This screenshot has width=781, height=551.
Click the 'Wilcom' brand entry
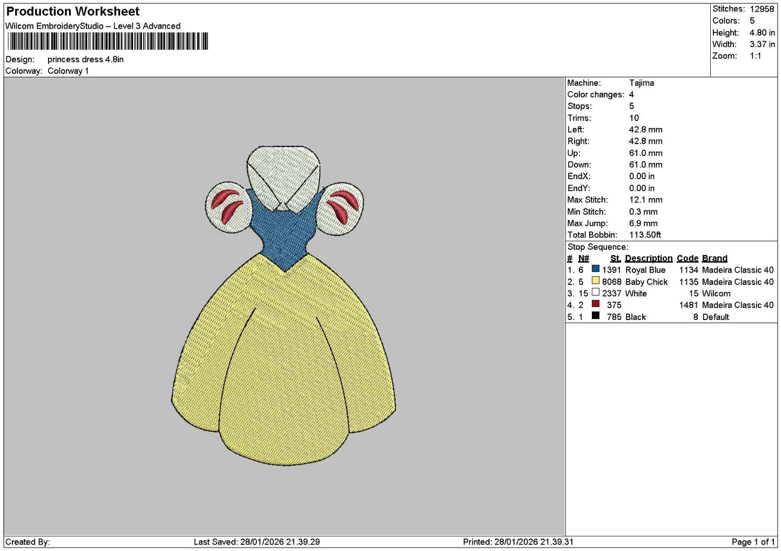coord(716,294)
